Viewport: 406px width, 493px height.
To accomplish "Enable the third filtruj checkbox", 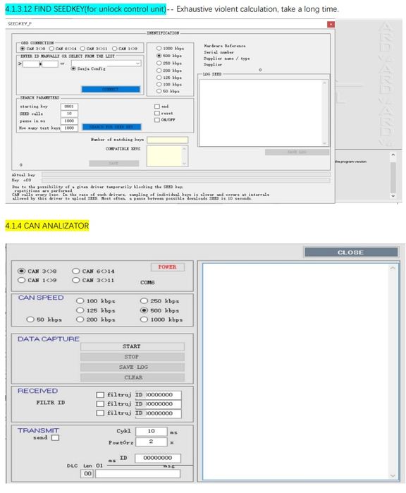I will [100, 413].
